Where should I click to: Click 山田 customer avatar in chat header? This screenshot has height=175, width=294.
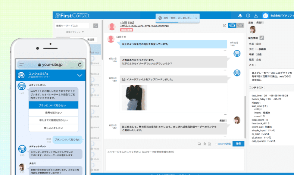(x=112, y=27)
